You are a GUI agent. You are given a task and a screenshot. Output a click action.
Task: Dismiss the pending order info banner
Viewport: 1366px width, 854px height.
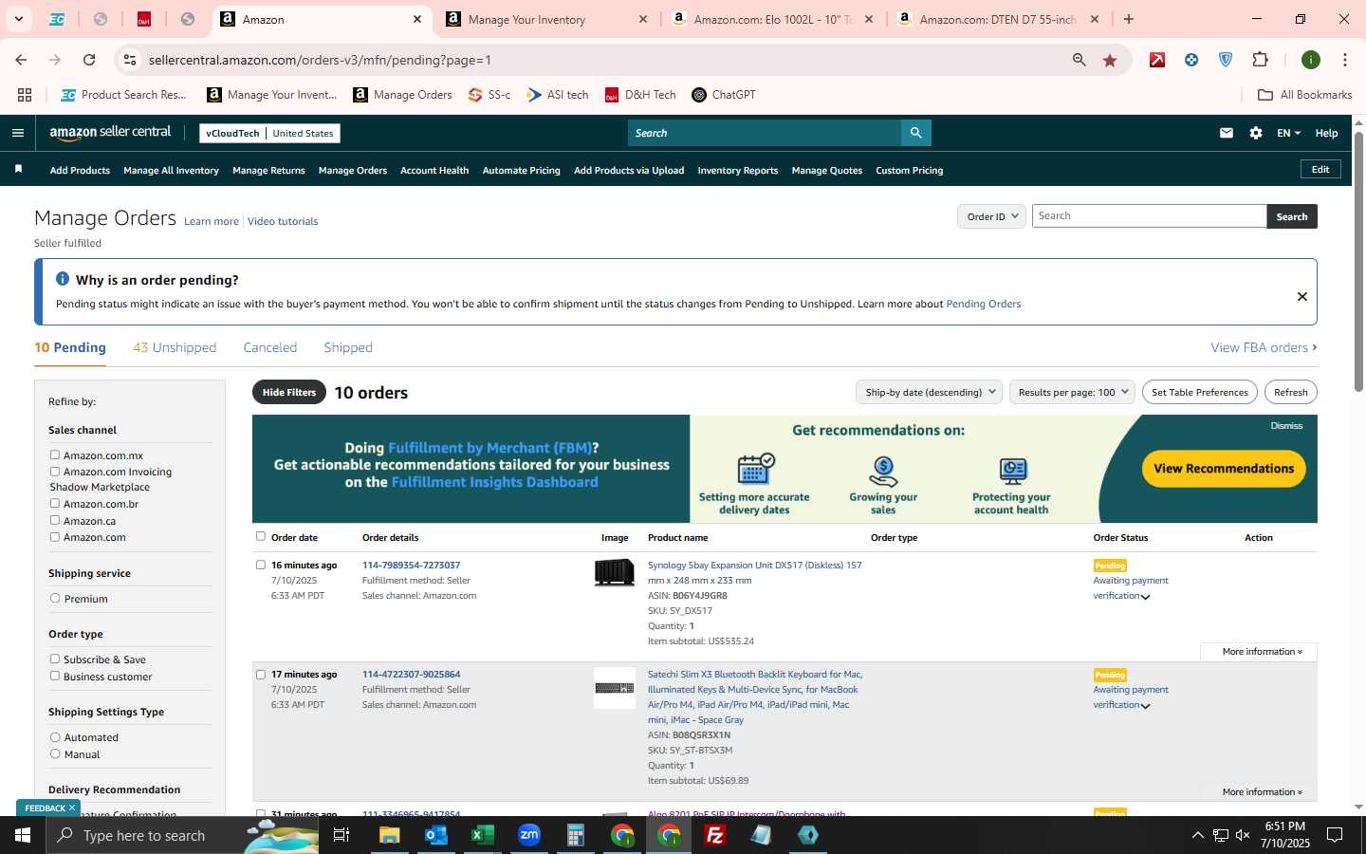(x=1302, y=296)
